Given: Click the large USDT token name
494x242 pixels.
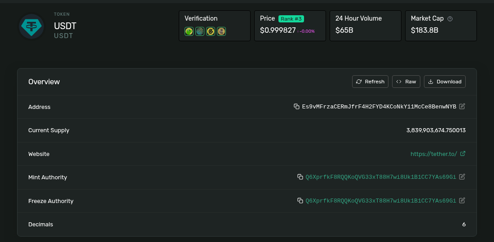Looking at the screenshot, I should [65, 26].
